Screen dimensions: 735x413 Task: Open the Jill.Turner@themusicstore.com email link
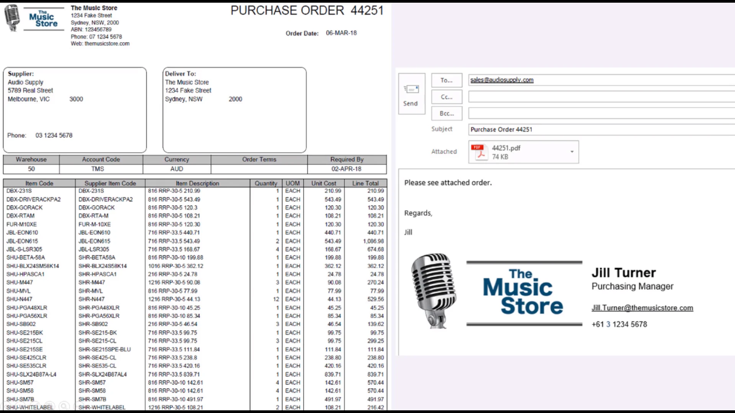pyautogui.click(x=642, y=308)
